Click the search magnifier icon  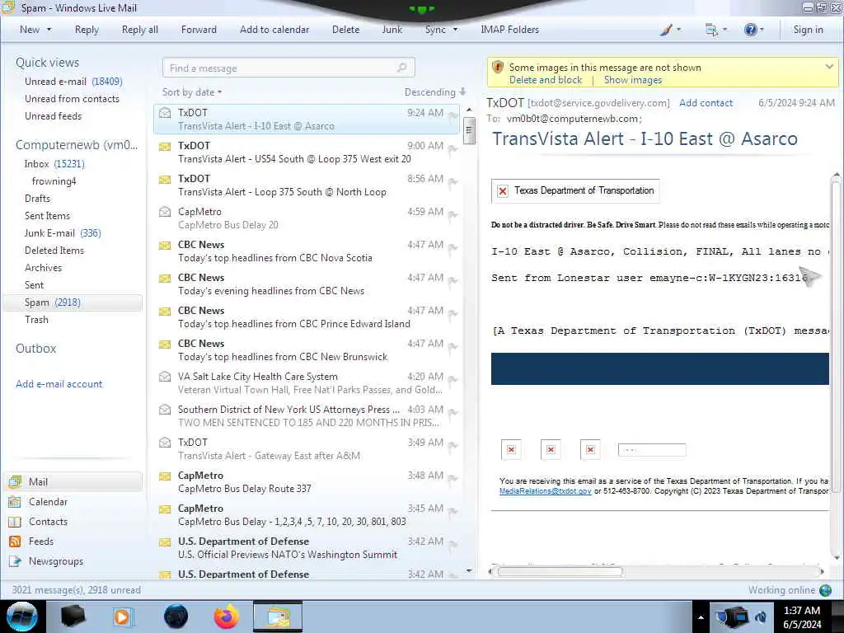401,68
